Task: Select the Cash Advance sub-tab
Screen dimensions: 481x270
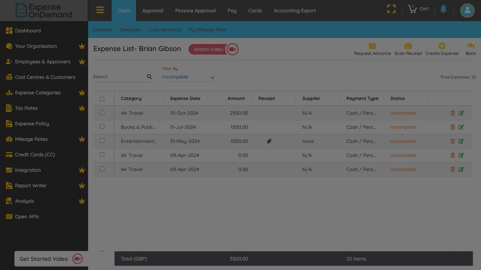Action: (x=164, y=30)
